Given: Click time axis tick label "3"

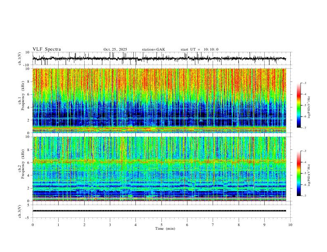Looking at the screenshot, I should 110,225.
